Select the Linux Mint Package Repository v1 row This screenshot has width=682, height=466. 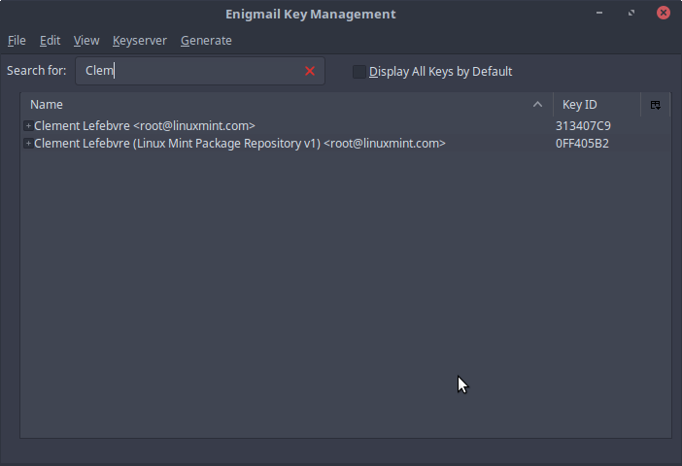(240, 144)
